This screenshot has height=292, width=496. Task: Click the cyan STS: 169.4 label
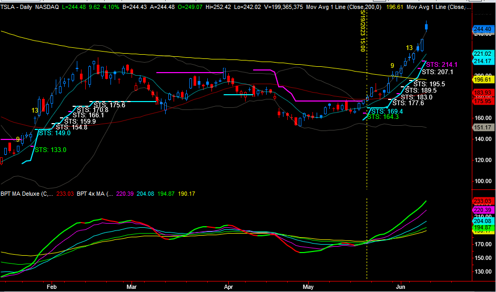pyautogui.click(x=387, y=112)
